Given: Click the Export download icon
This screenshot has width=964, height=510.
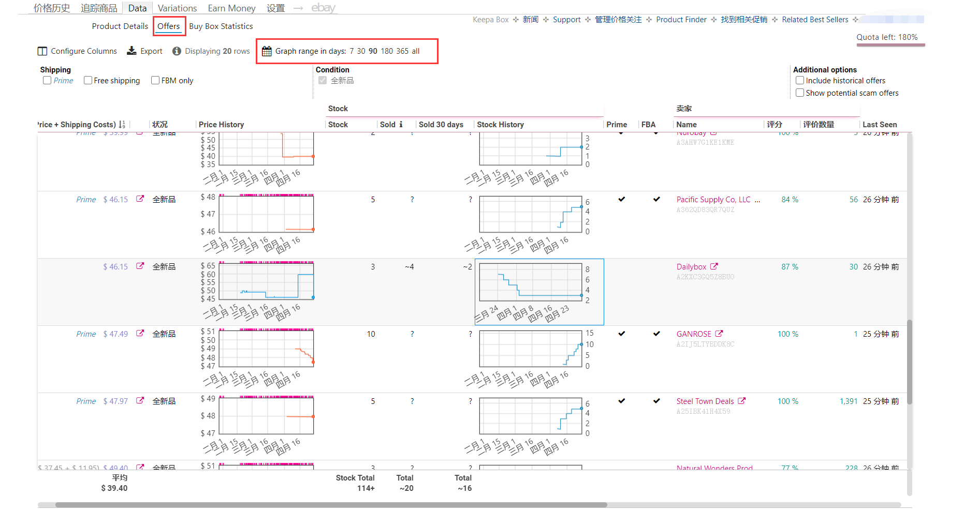Looking at the screenshot, I should pos(132,51).
